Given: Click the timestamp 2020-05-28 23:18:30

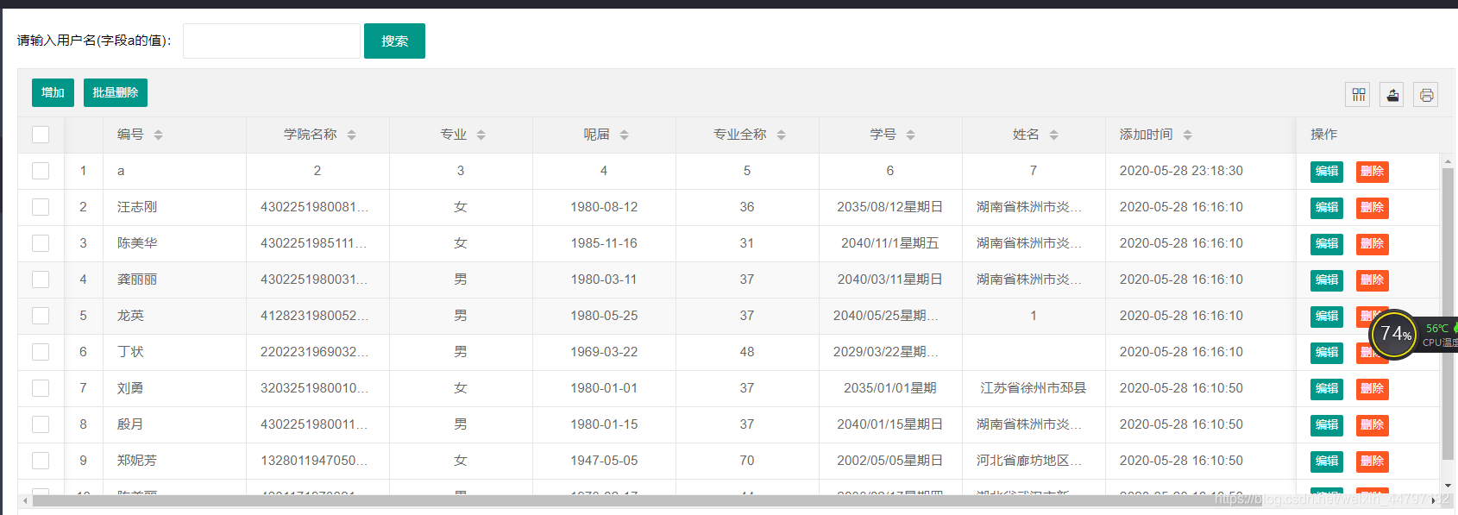Looking at the screenshot, I should click(x=1181, y=171).
